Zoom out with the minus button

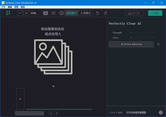(x=20, y=13)
